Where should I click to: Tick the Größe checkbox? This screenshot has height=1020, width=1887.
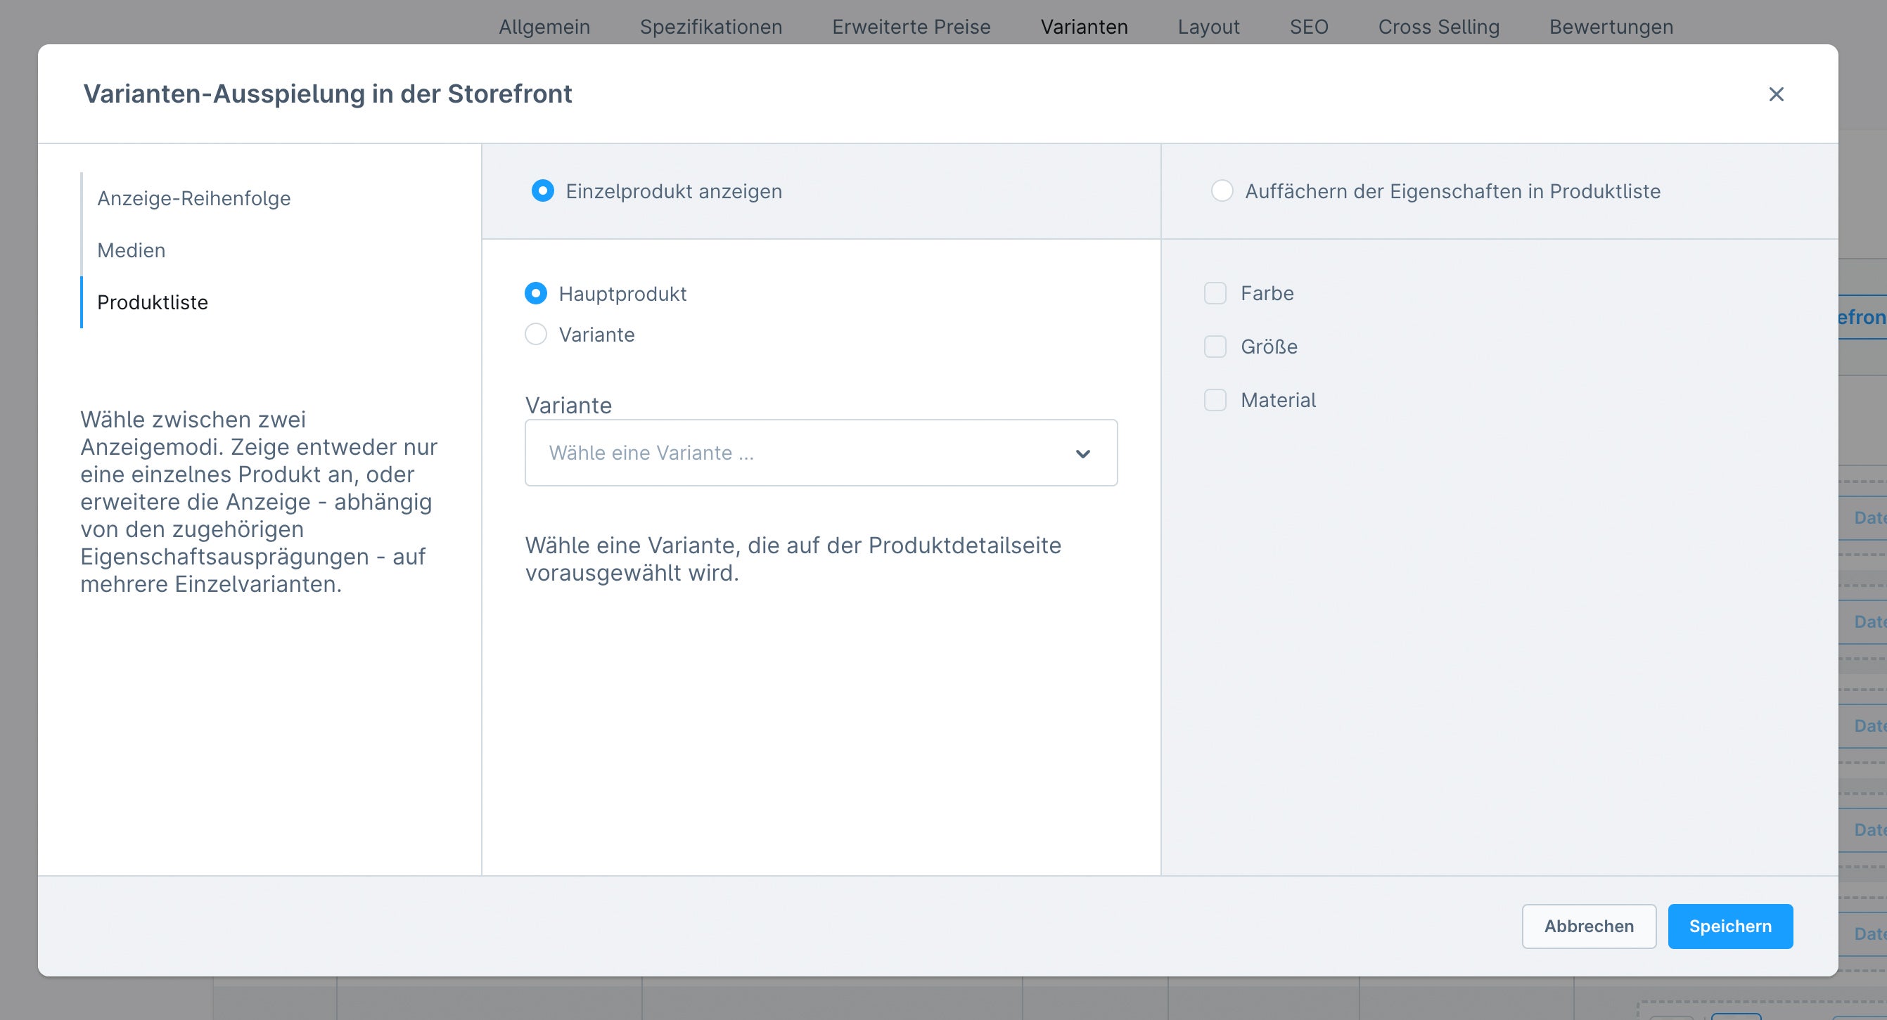tap(1215, 347)
